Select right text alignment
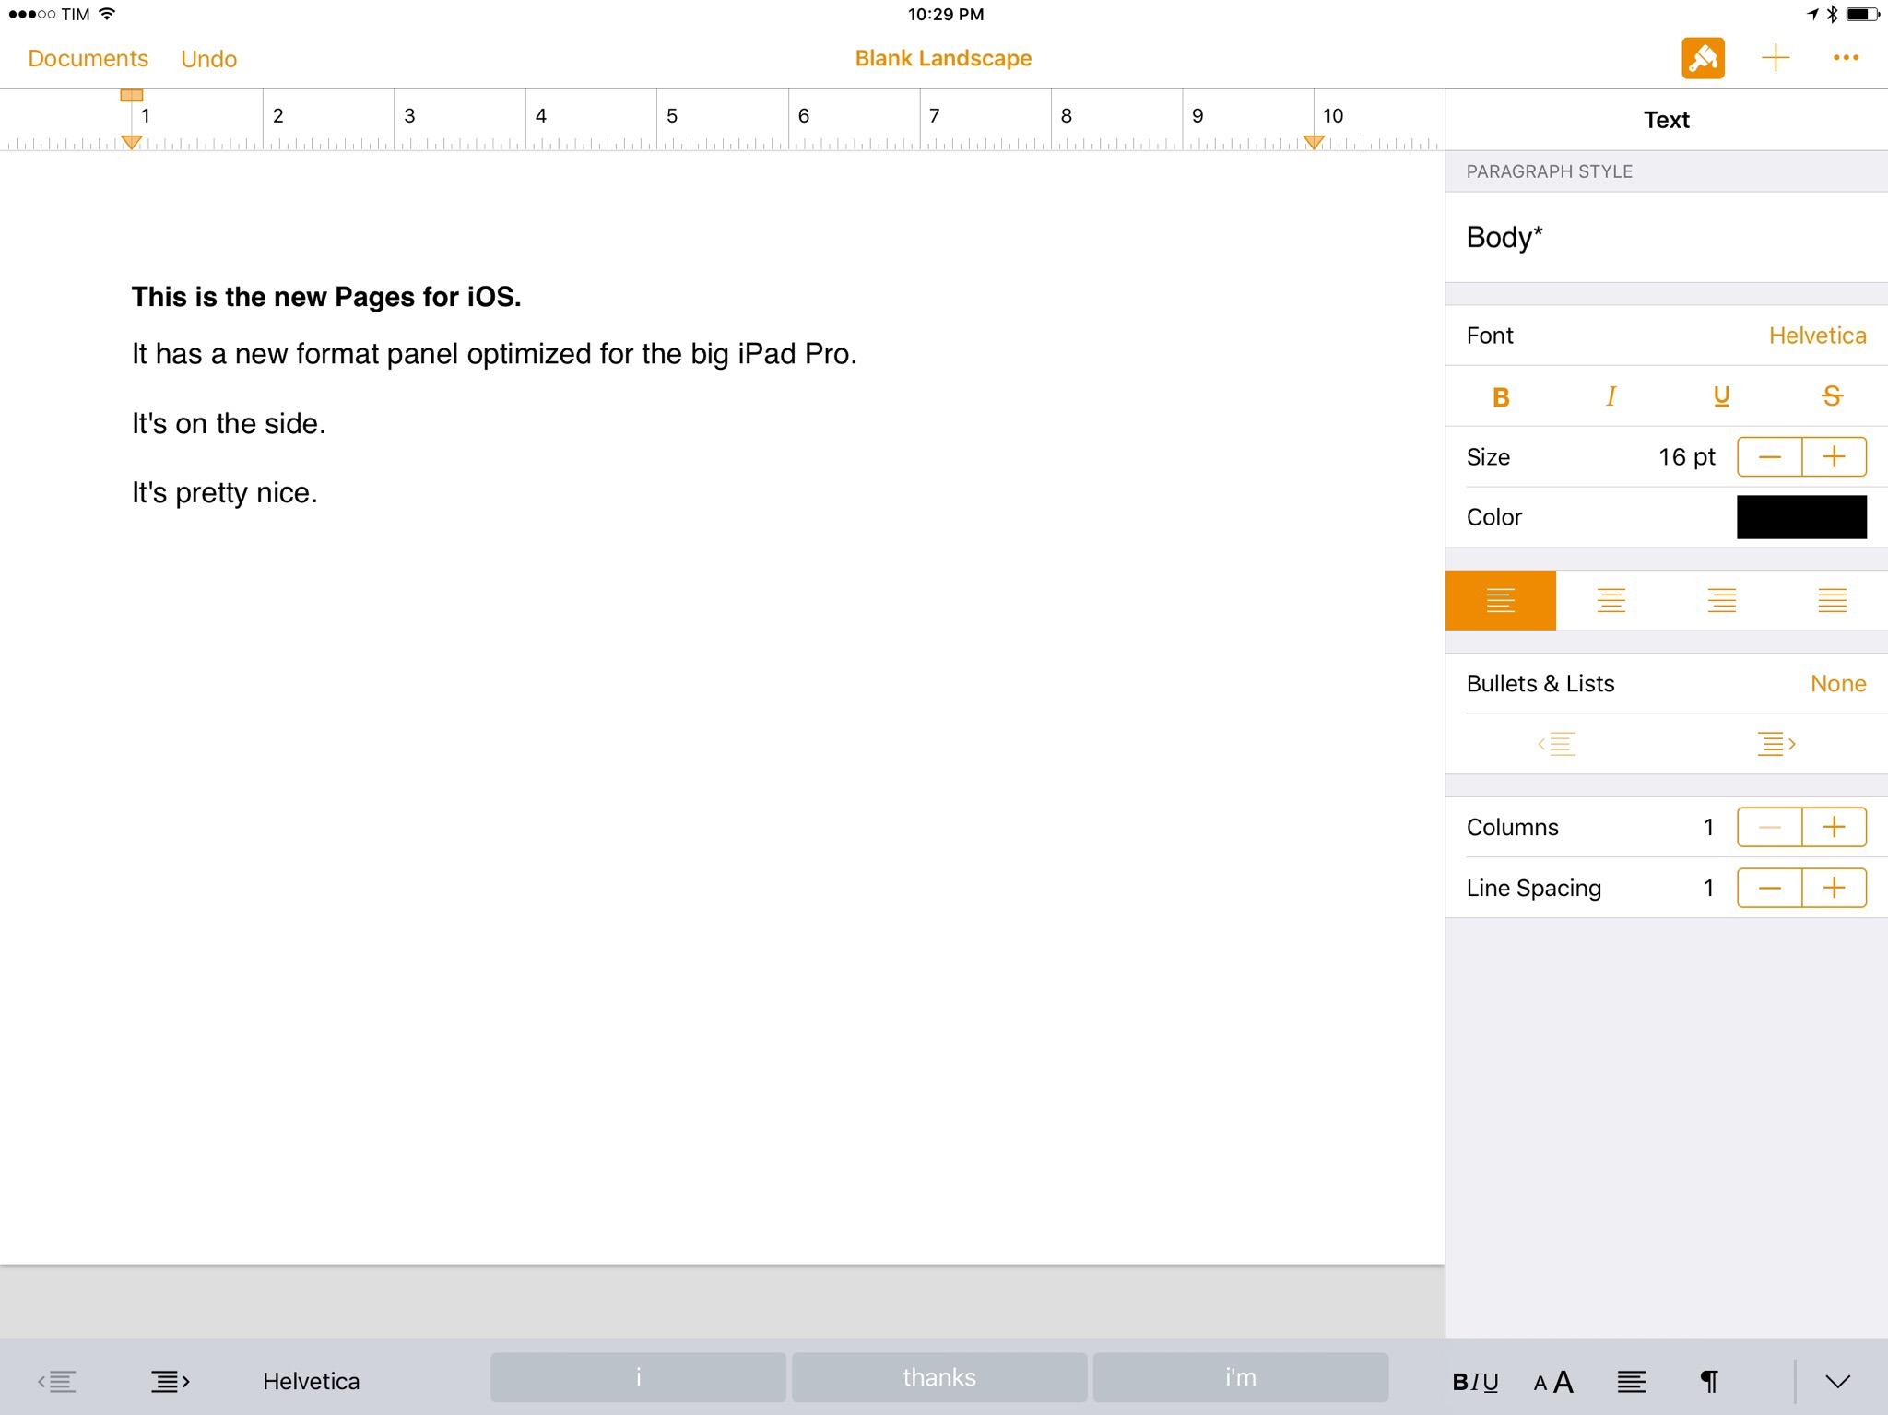1888x1415 pixels. coord(1722,601)
